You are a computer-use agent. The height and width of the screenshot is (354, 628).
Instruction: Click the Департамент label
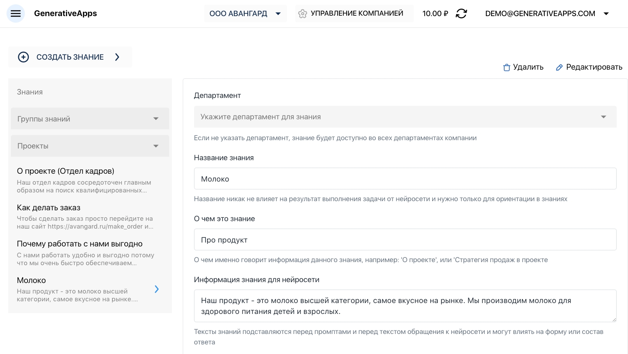[x=217, y=95]
